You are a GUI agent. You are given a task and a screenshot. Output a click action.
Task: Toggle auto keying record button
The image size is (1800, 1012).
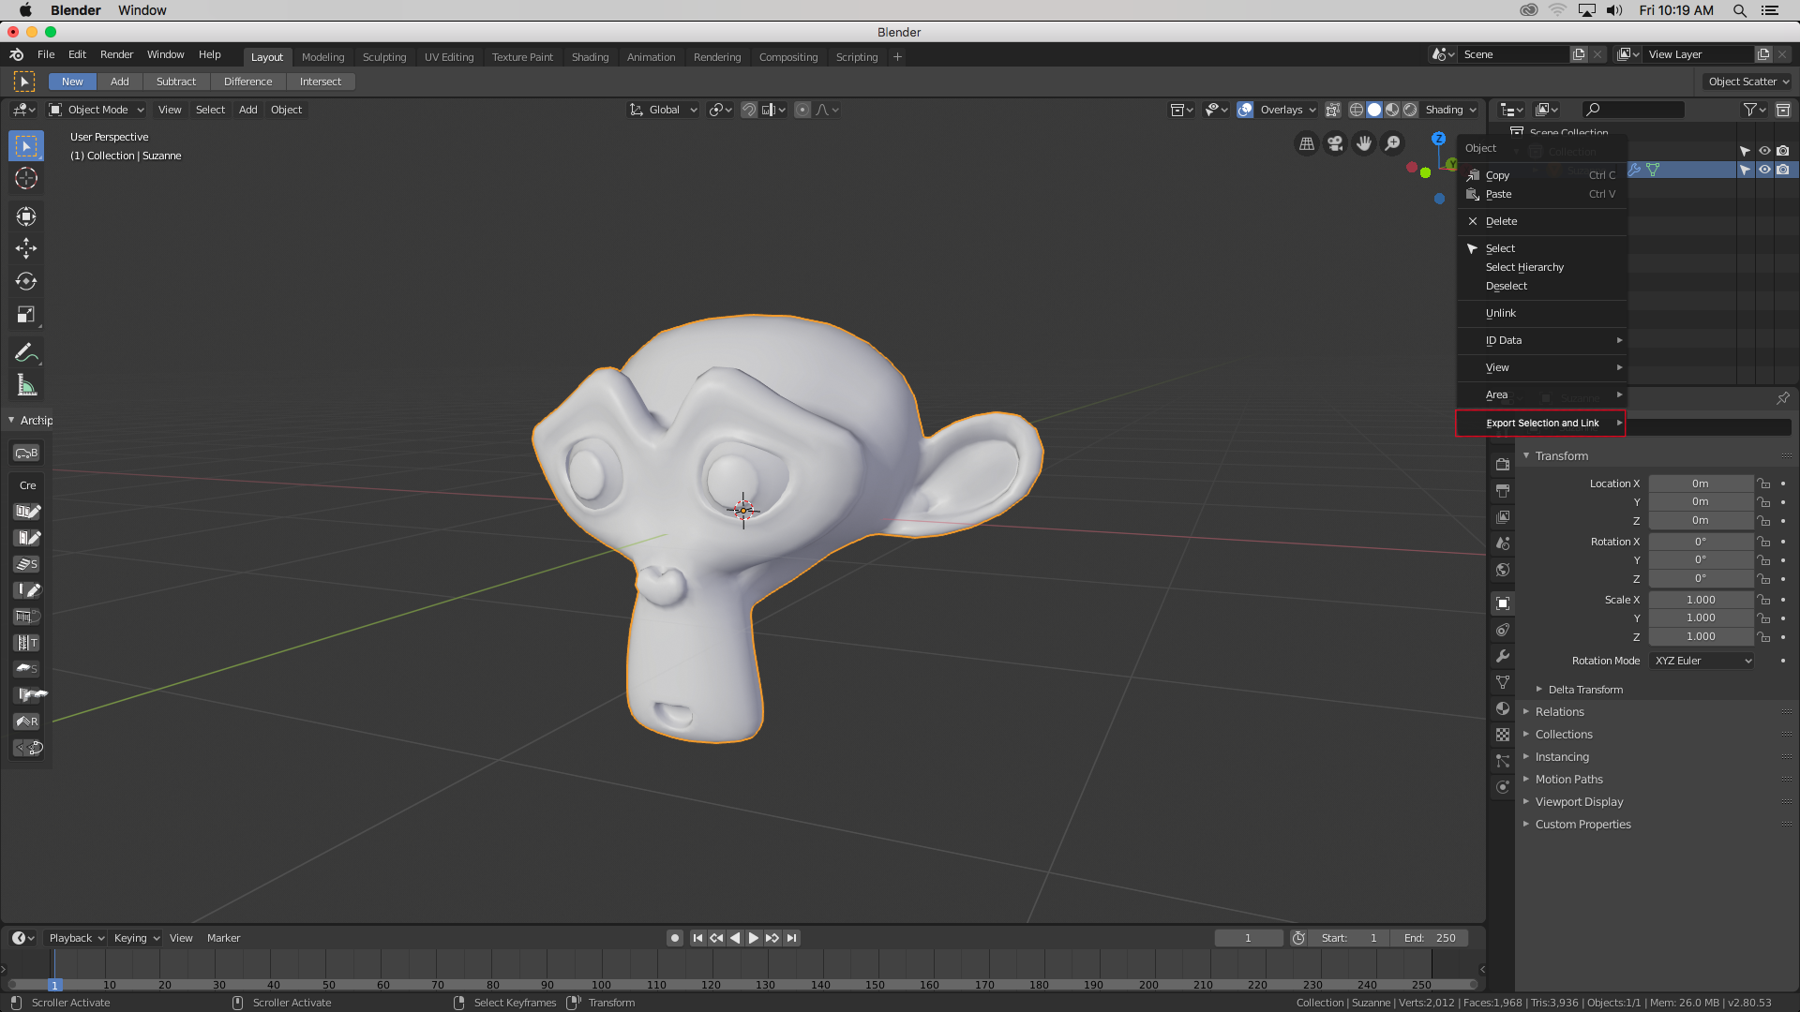pos(675,938)
